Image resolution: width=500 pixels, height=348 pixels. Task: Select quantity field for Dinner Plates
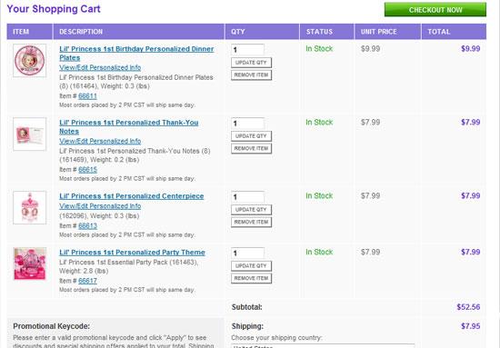click(248, 50)
